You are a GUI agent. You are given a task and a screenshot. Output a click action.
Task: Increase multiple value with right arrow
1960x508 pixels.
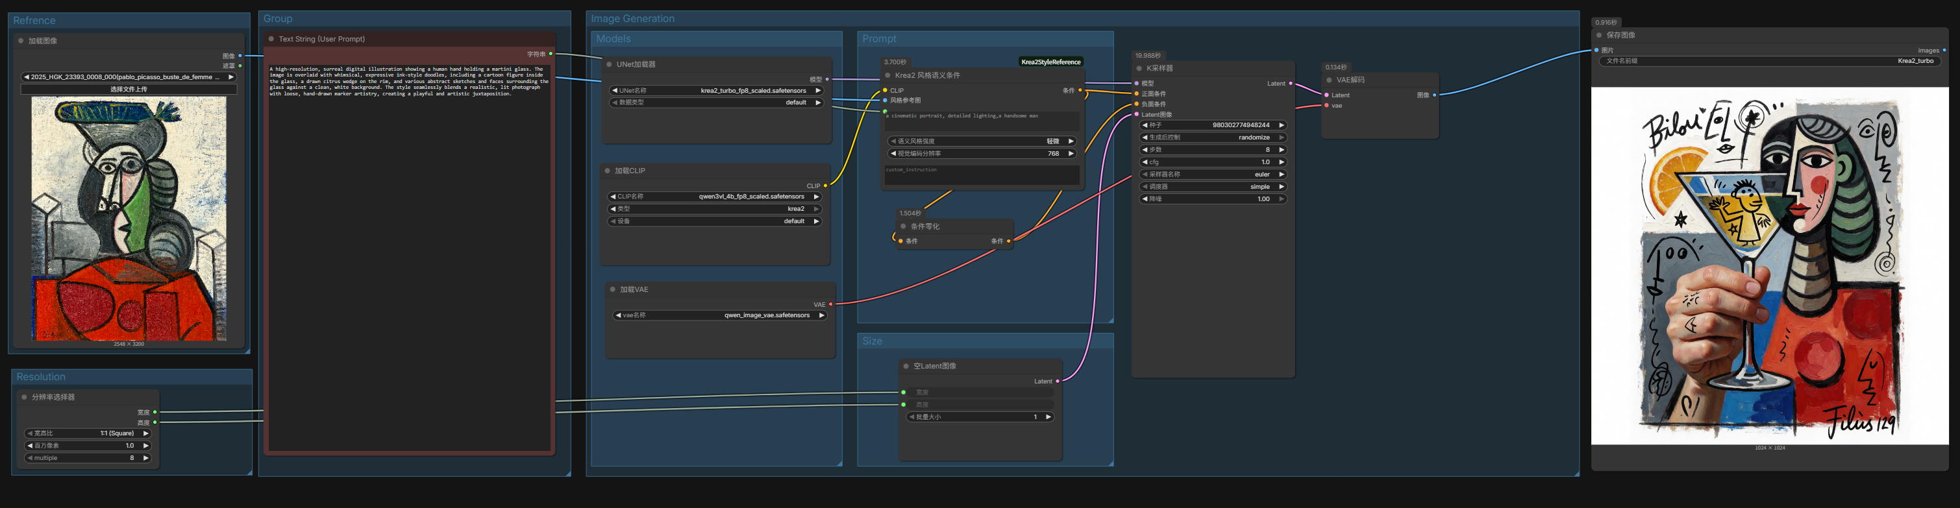(145, 458)
